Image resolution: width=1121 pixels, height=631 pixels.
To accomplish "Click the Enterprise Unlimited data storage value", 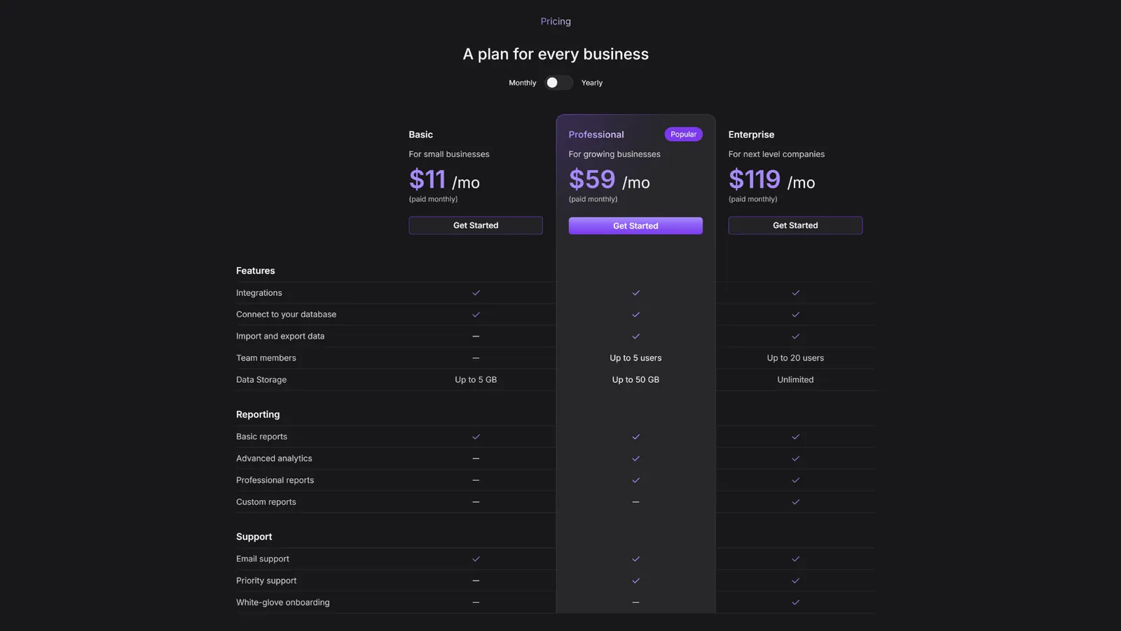I will [x=795, y=379].
